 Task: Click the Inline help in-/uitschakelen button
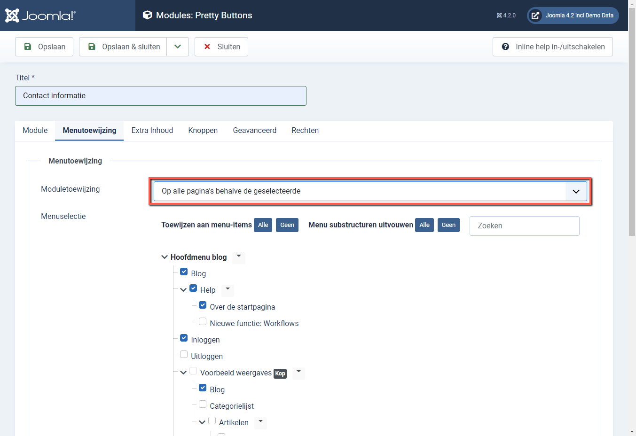coord(552,47)
